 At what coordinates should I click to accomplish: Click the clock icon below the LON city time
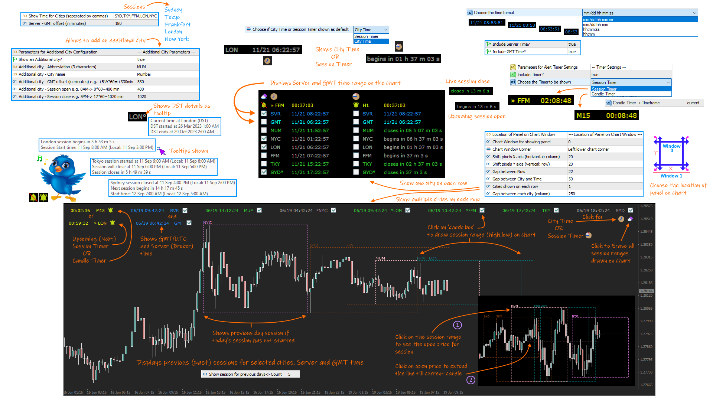(267, 61)
